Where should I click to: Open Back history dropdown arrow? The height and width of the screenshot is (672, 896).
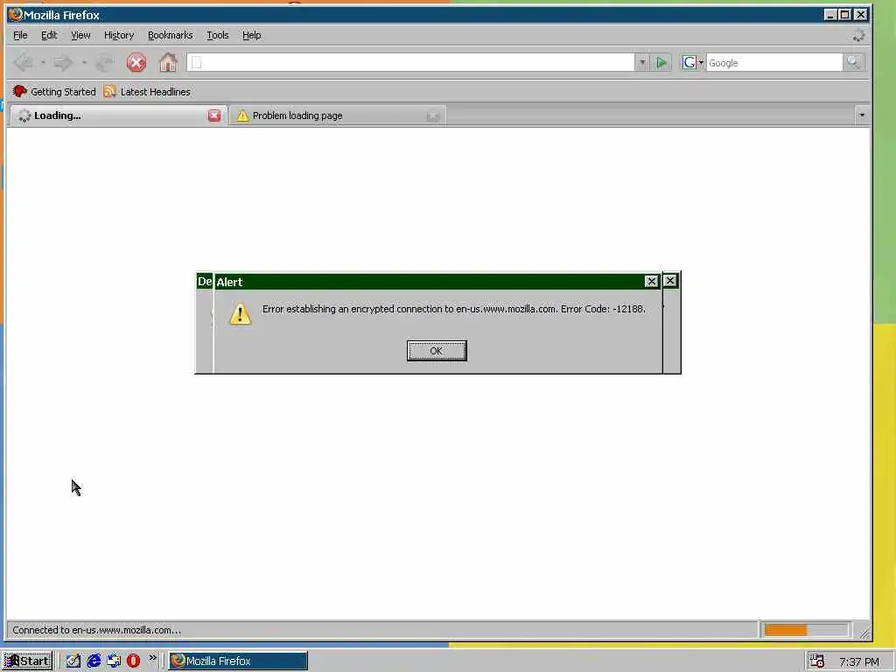click(43, 62)
